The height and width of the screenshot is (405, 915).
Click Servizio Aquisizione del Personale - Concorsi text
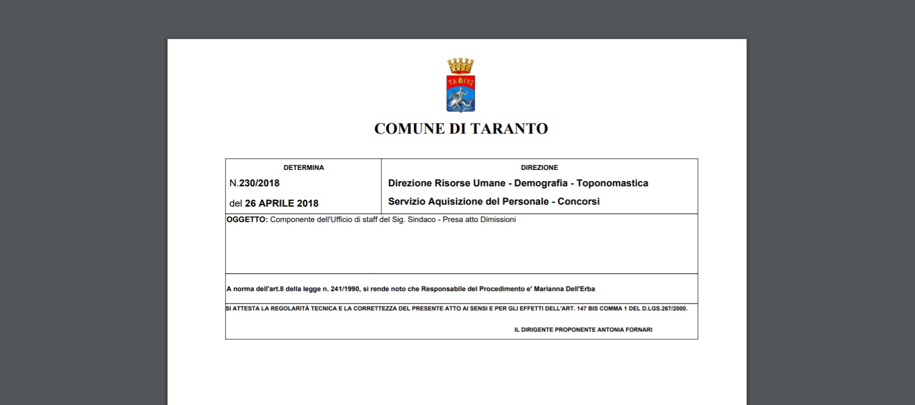(494, 202)
